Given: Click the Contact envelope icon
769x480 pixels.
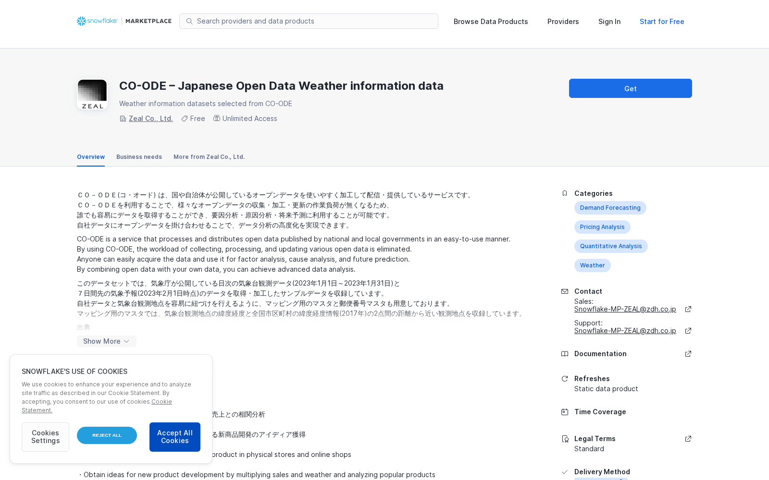Looking at the screenshot, I should tap(565, 291).
